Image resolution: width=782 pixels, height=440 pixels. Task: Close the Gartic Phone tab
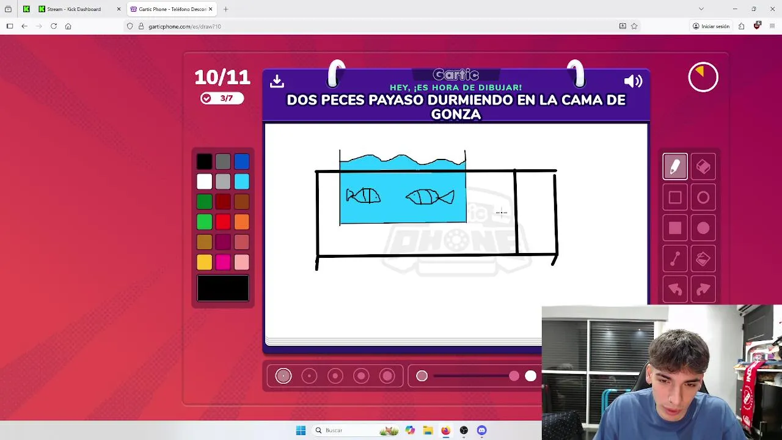coord(210,9)
